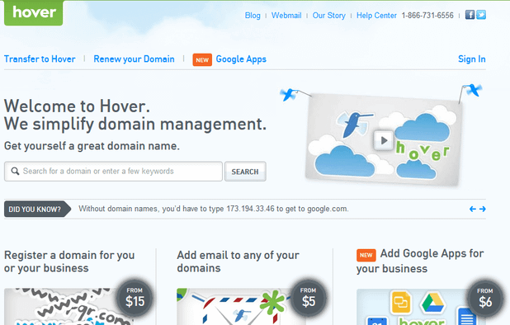Screen dimensions: 510x325
Task: Open Add email to your domains heading
Action: pos(238,261)
